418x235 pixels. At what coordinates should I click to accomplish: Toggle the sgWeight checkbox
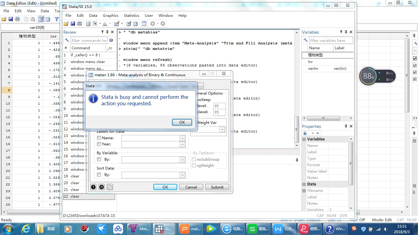tap(194, 166)
